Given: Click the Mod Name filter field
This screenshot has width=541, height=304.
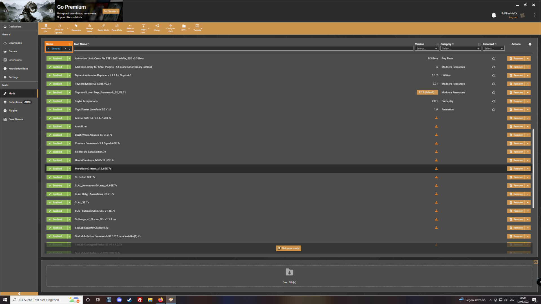Looking at the screenshot, I should coord(243,49).
